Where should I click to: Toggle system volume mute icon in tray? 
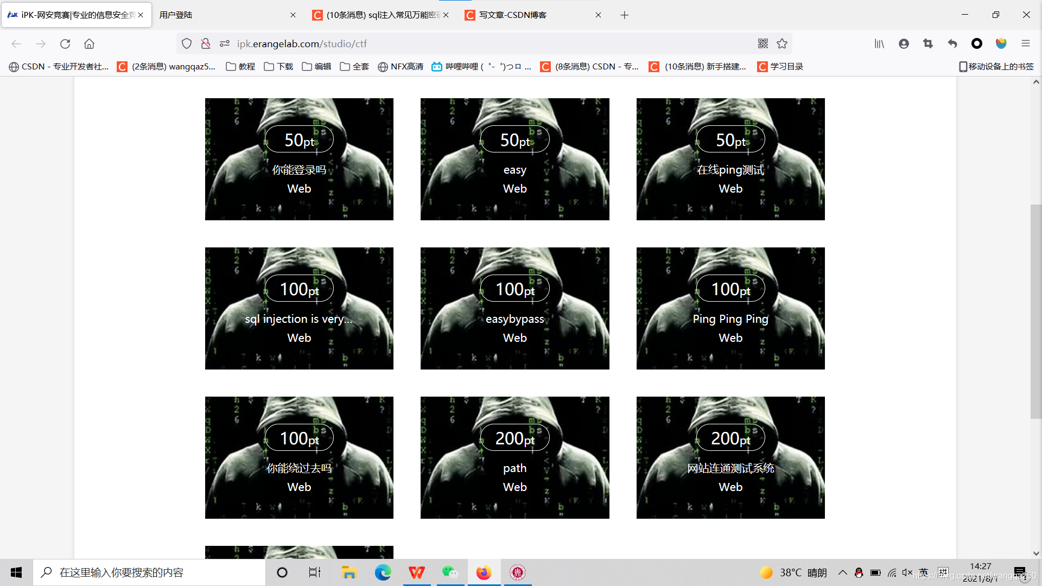[x=907, y=572]
